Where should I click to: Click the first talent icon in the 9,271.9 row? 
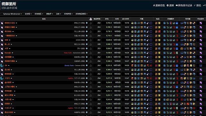click(x=132, y=78)
